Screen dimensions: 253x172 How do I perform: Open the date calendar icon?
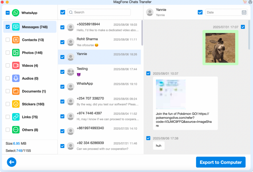pos(244,12)
